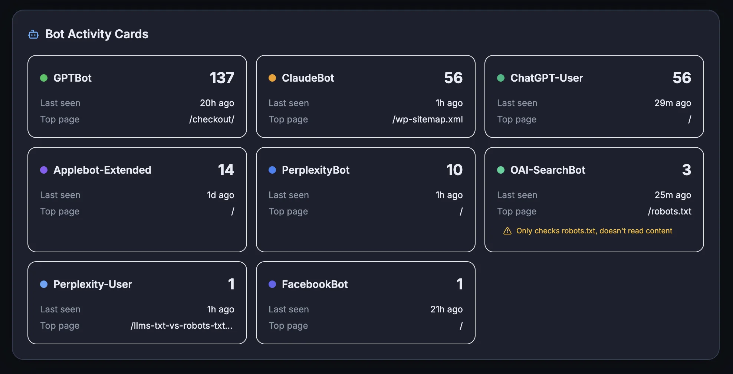Toggle the OAI-SearchBot status indicator

pyautogui.click(x=501, y=170)
